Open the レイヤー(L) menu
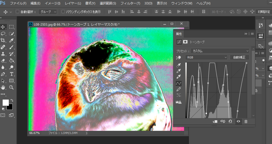272x144 pixels. click(x=73, y=3)
